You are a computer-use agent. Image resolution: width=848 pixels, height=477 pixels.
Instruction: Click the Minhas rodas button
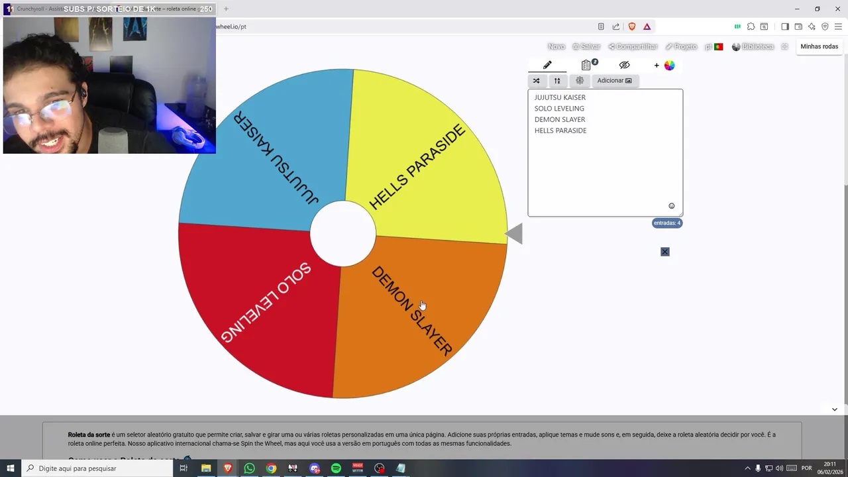coord(820,46)
